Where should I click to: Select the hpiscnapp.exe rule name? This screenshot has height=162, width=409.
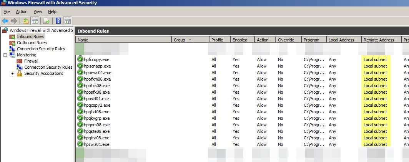(x=97, y=66)
